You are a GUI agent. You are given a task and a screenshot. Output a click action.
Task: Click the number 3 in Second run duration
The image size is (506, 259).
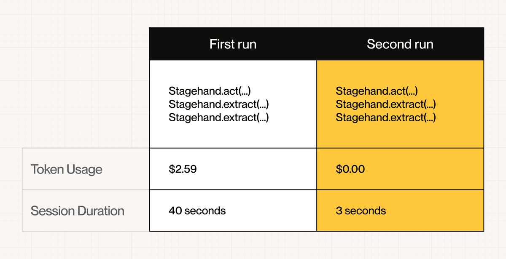[339, 211]
